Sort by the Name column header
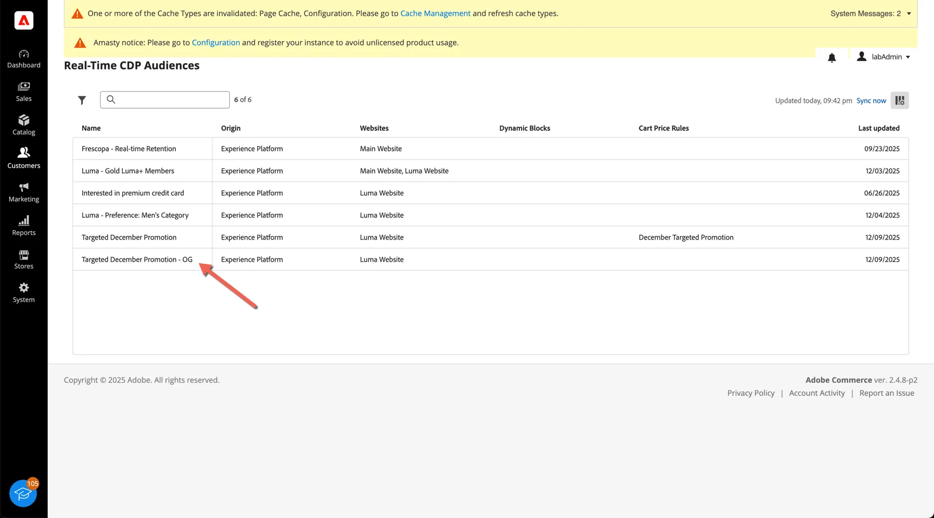The image size is (934, 518). coord(91,128)
